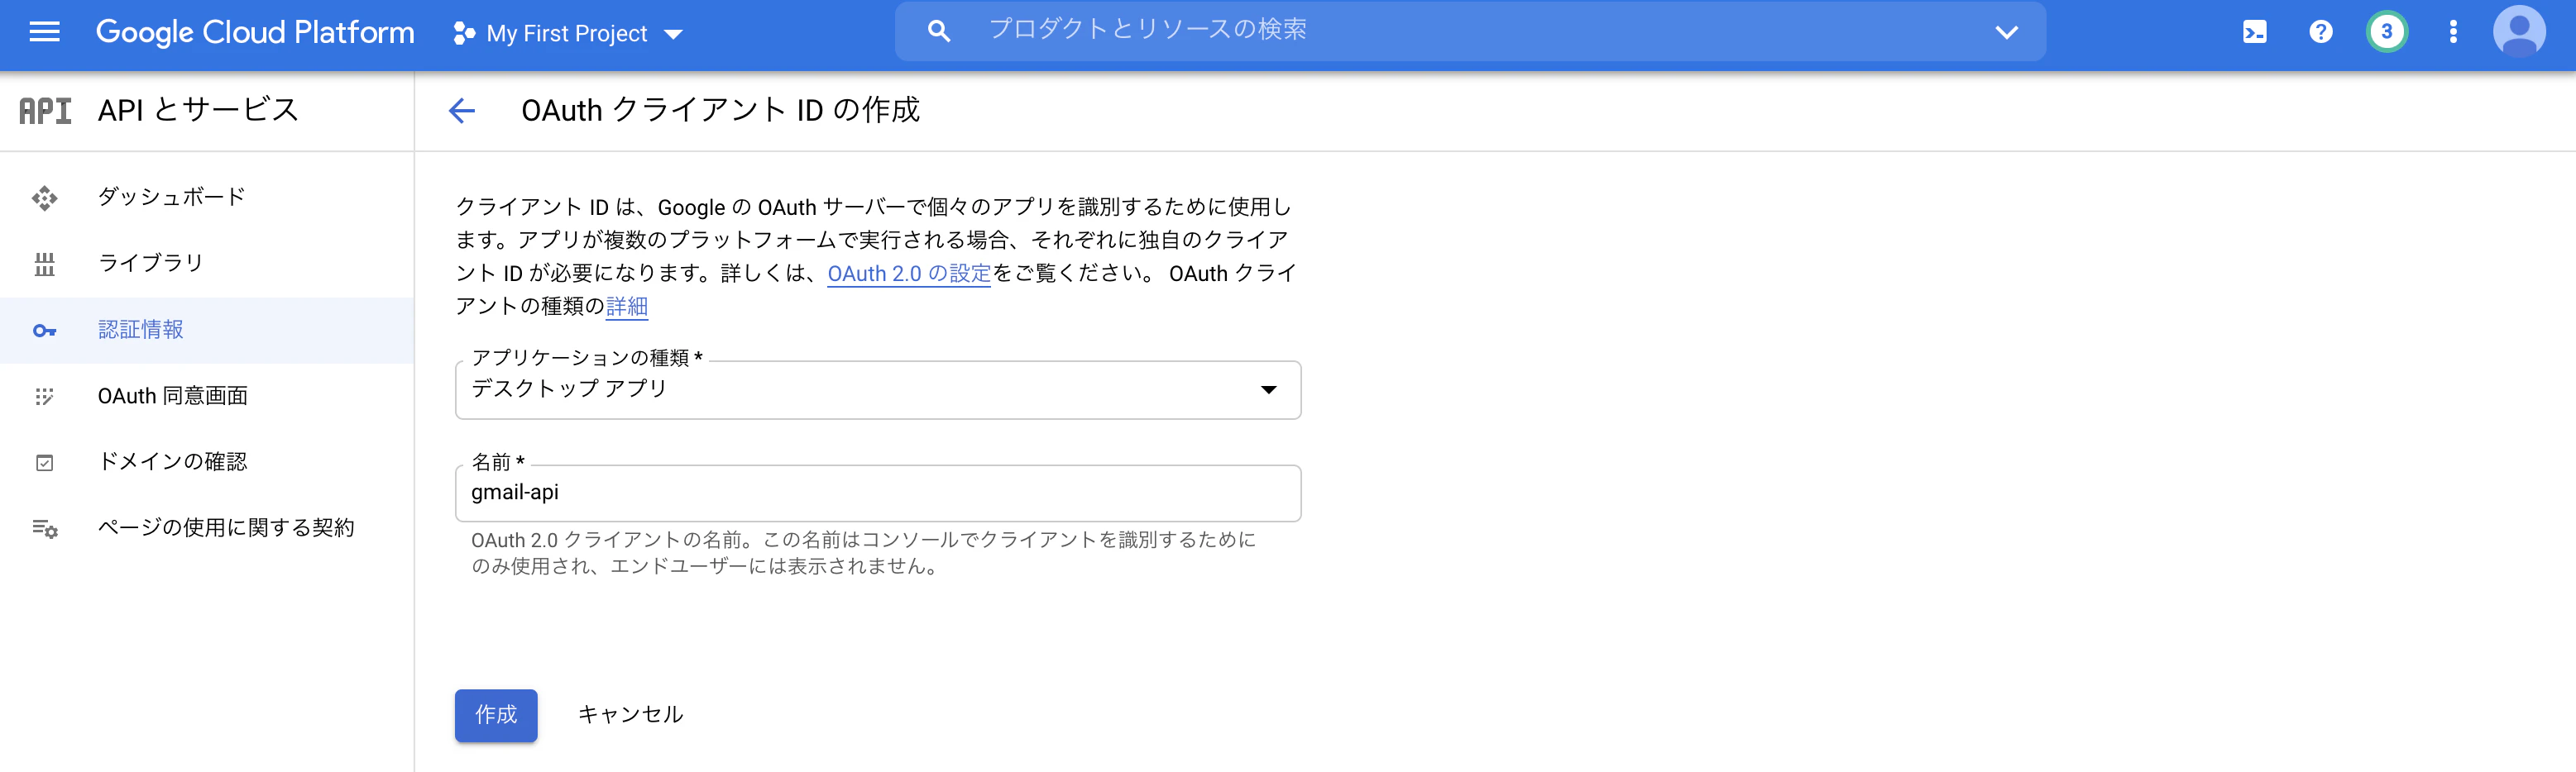Image resolution: width=2576 pixels, height=772 pixels.
Task: Click the library icon in sidebar
Action: click(44, 264)
